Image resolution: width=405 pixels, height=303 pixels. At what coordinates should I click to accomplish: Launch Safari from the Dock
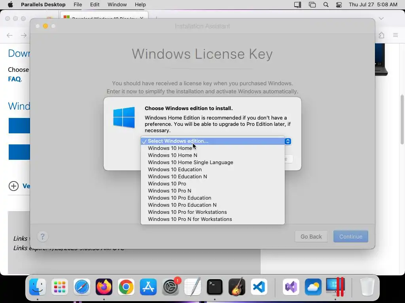[x=82, y=287]
